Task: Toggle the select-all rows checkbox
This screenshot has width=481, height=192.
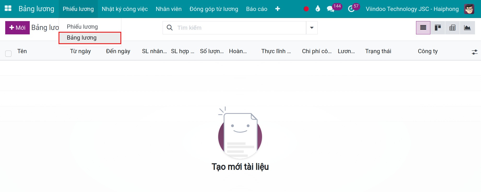Action: coord(8,54)
